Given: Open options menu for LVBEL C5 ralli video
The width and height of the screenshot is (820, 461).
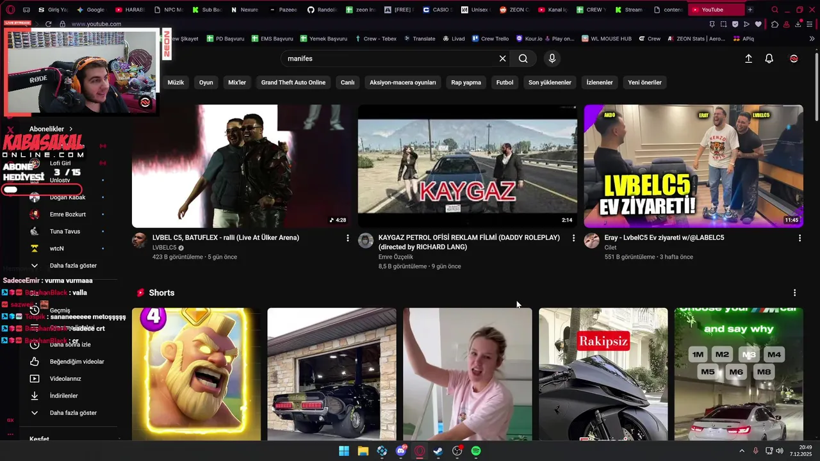Looking at the screenshot, I should 348,238.
